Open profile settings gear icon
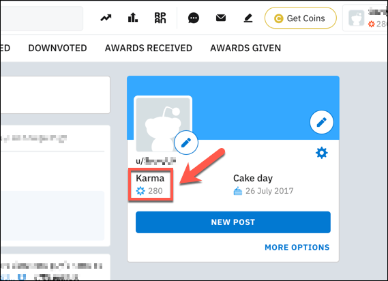This screenshot has width=388, height=281. 322,153
